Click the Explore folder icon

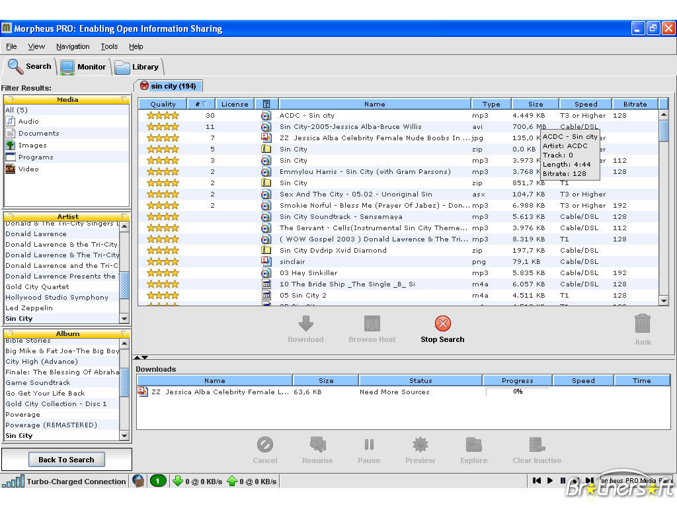[473, 444]
